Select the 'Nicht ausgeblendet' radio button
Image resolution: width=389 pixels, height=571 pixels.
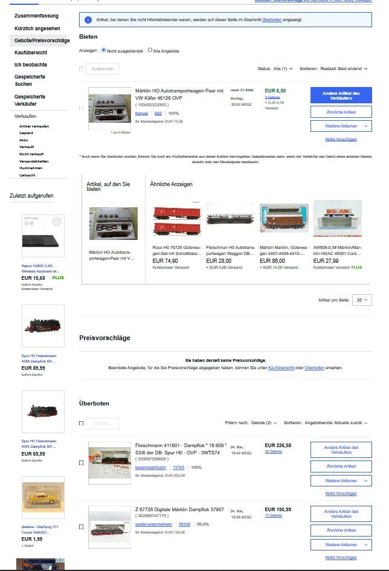click(x=104, y=51)
